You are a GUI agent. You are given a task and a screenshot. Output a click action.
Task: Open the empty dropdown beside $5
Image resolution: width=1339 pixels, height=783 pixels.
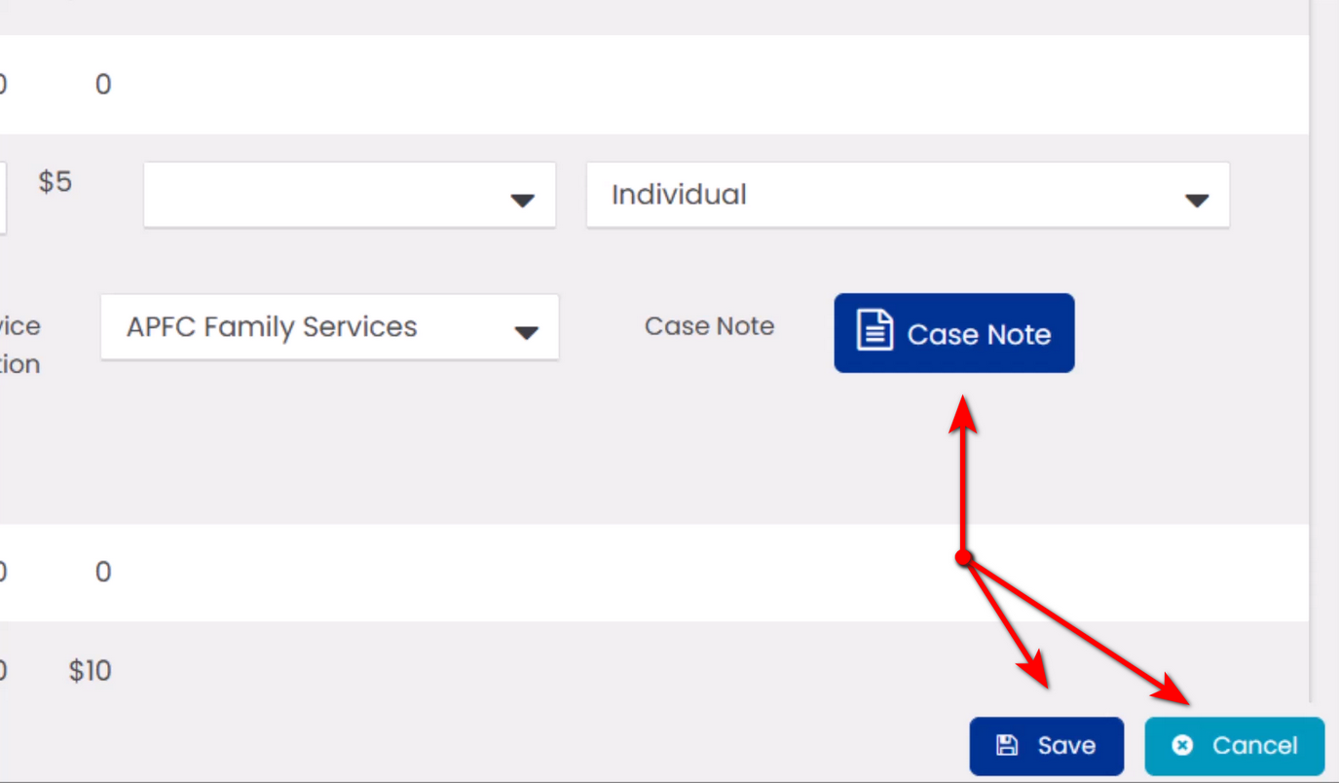(349, 196)
